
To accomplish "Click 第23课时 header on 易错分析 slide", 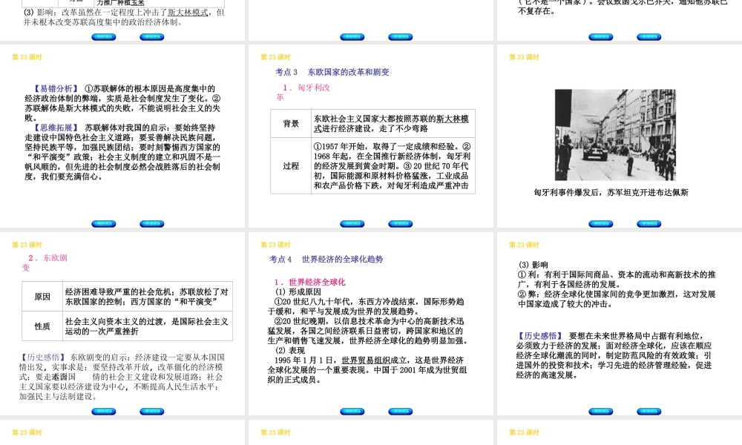I will click(x=27, y=57).
